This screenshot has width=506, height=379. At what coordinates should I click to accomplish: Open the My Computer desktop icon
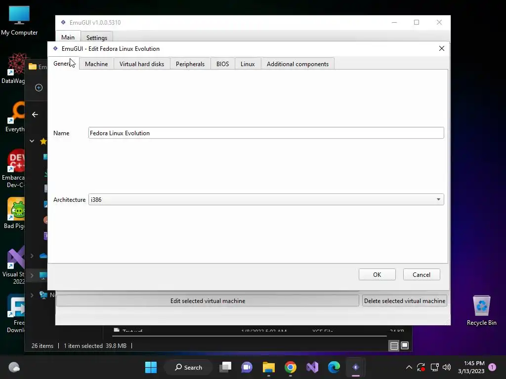19,21
